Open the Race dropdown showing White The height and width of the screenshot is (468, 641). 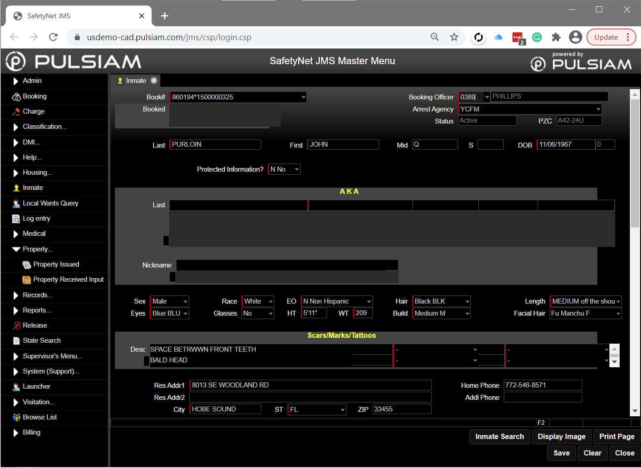click(x=270, y=302)
